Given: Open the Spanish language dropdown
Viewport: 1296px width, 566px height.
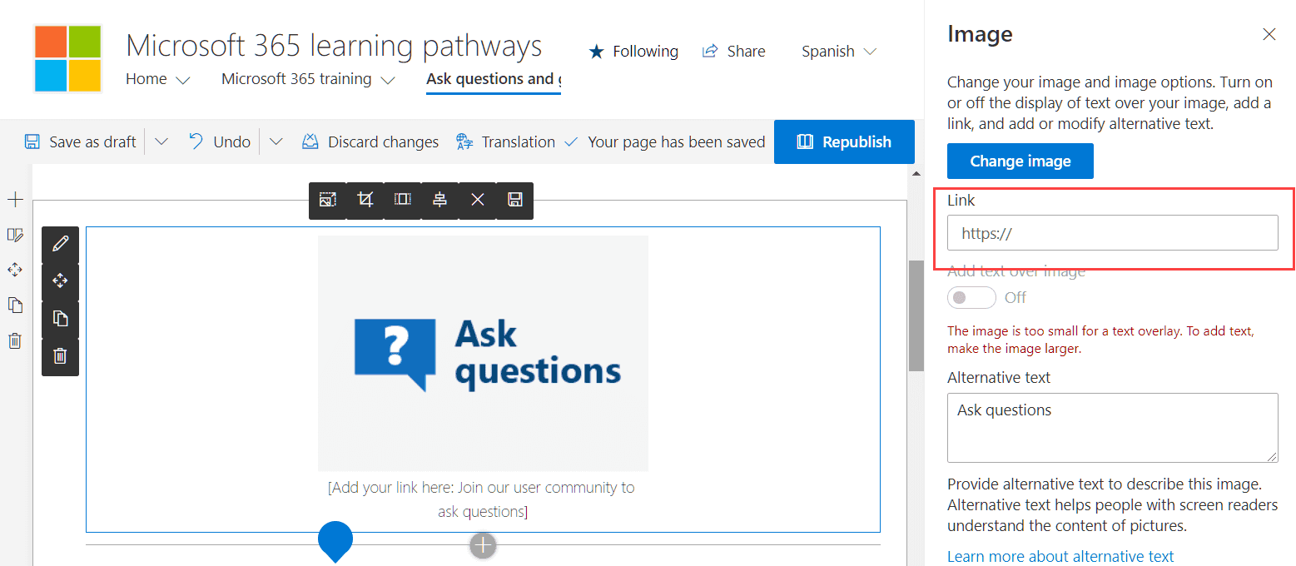Looking at the screenshot, I should (x=839, y=52).
